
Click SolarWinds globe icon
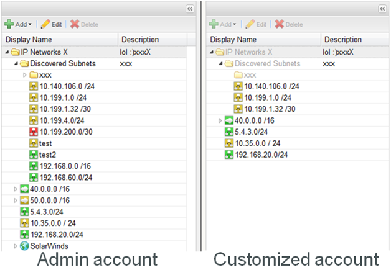point(24,246)
